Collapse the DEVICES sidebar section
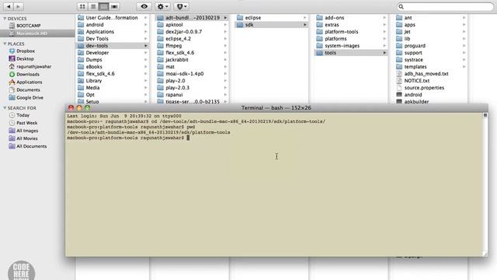 pyautogui.click(x=5, y=19)
